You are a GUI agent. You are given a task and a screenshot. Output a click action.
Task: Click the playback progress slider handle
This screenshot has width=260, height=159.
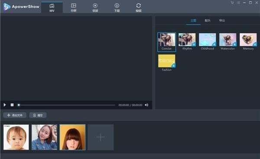click(x=19, y=105)
